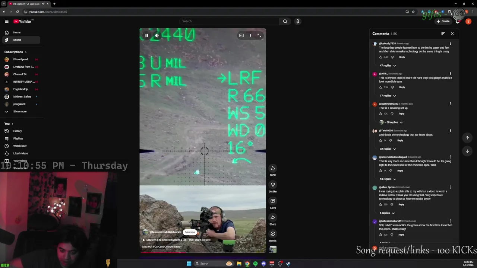Open Discord from the taskbar
This screenshot has height=268, width=477.
263,264
